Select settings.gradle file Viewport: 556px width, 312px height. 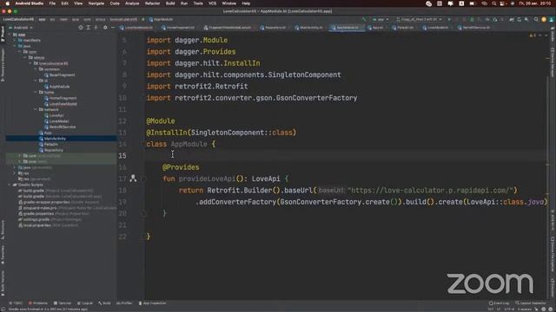(50, 219)
